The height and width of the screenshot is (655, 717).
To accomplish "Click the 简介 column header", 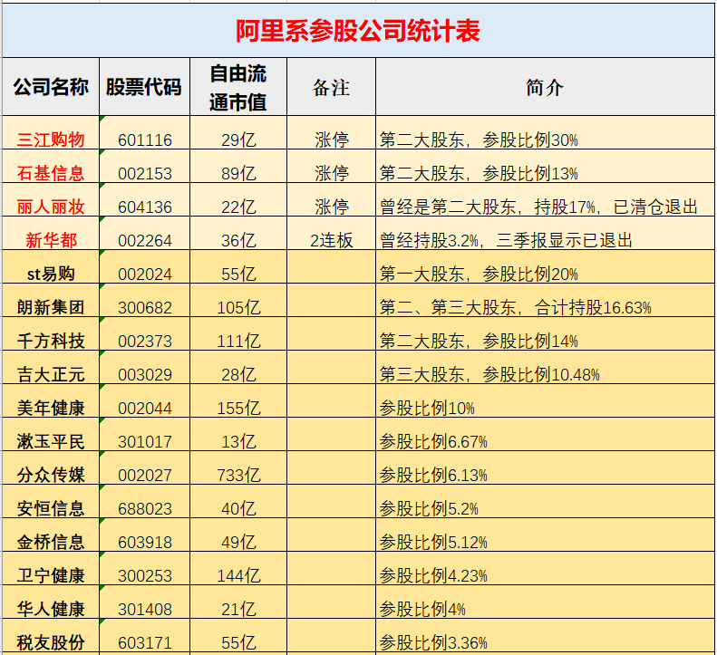I will coord(545,87).
